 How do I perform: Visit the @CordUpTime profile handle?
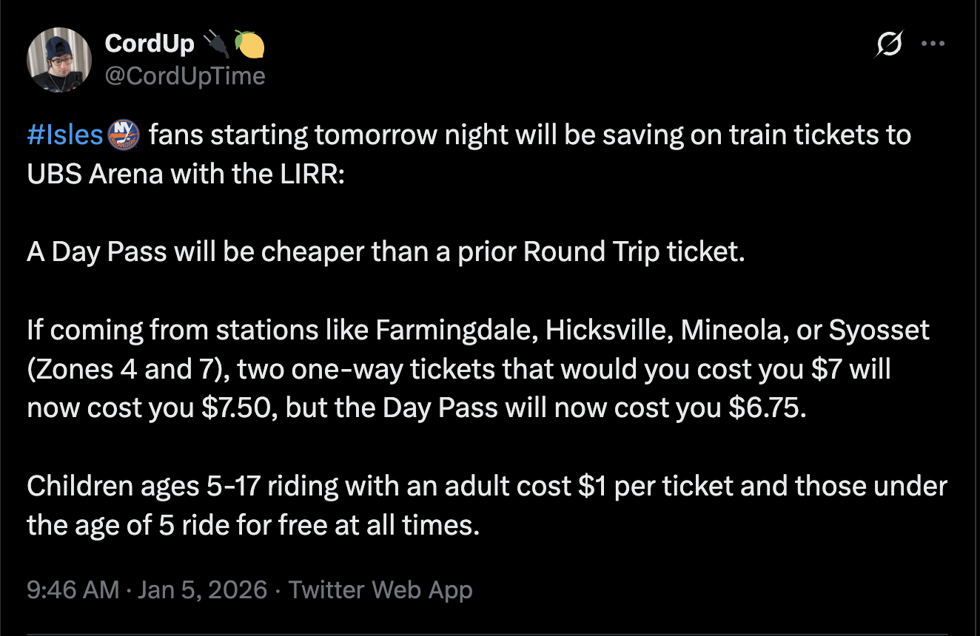coord(184,75)
